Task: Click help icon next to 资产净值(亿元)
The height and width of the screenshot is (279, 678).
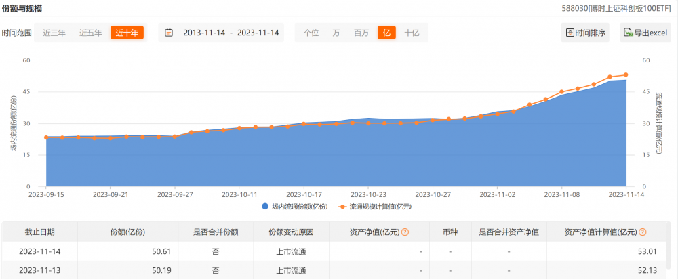Action: 405,232
